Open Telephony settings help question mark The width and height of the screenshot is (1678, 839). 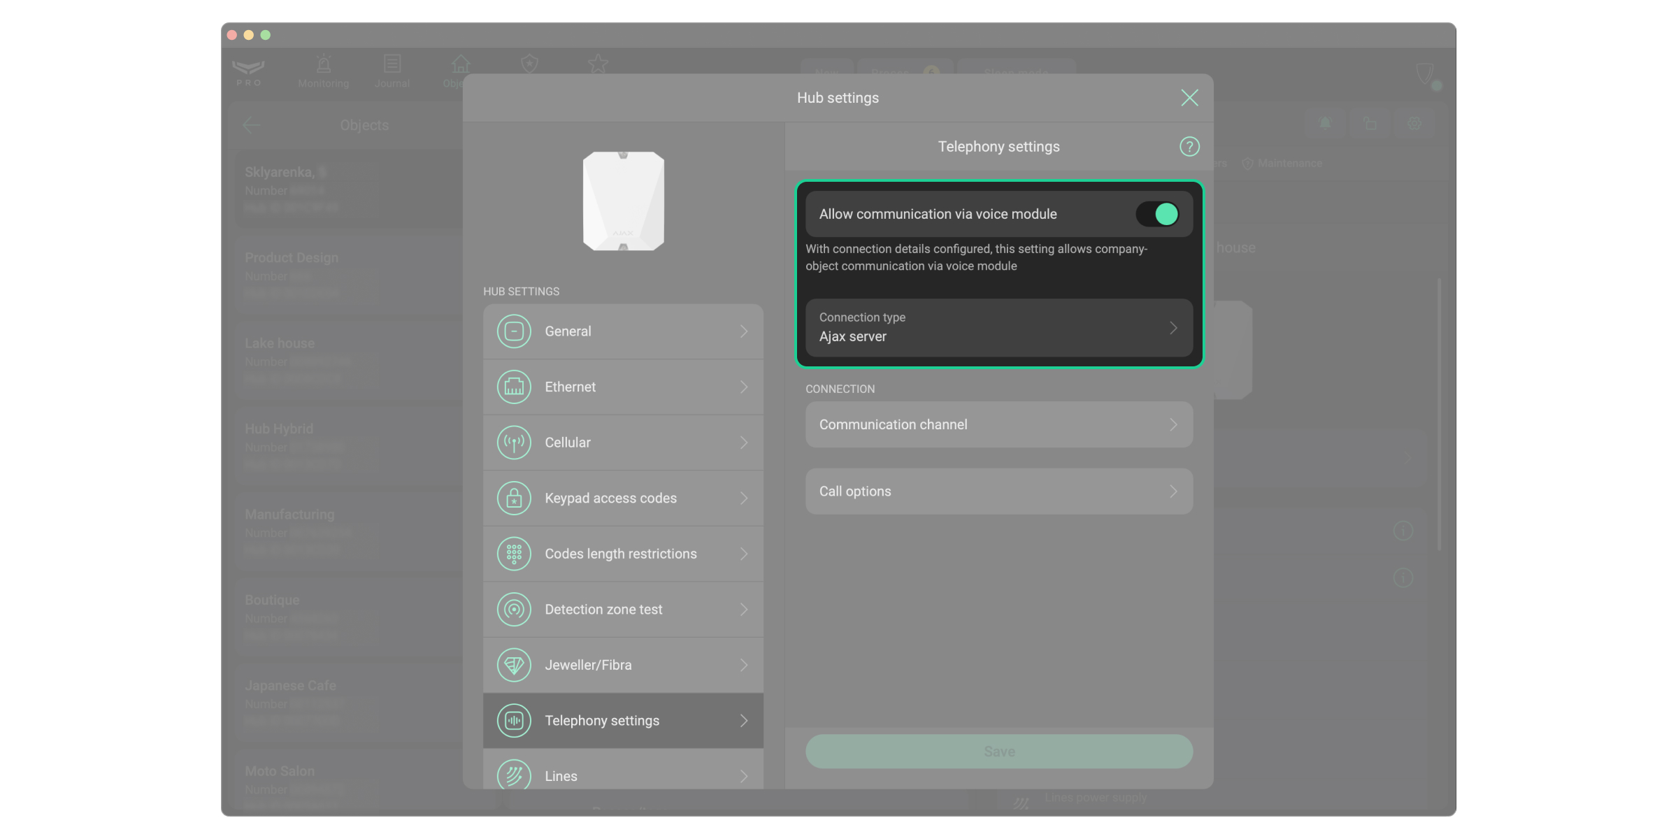point(1189,146)
